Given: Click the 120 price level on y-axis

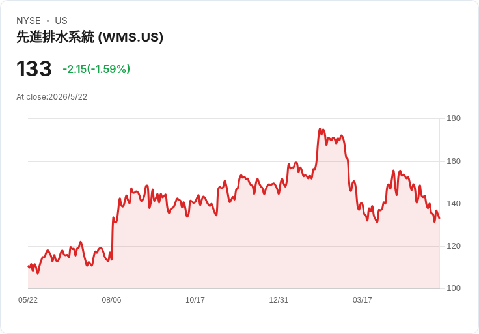Looking at the screenshot, I should 454,246.
